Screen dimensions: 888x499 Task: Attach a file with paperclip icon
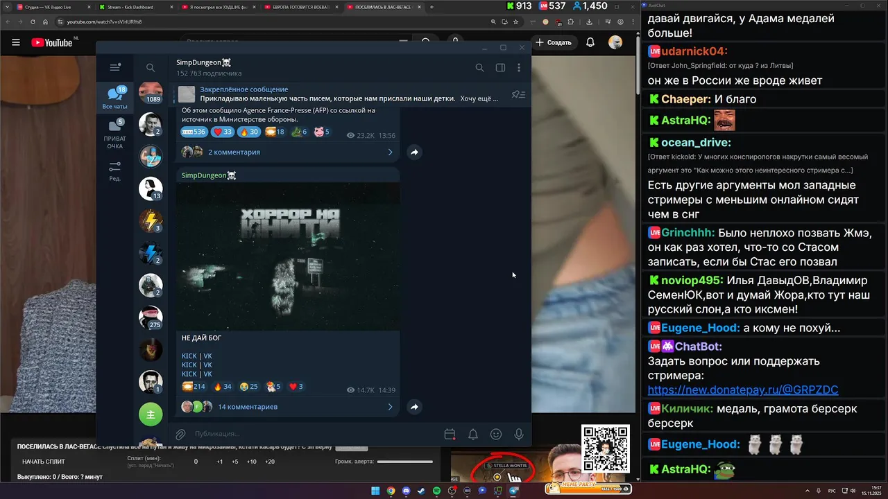(x=180, y=434)
